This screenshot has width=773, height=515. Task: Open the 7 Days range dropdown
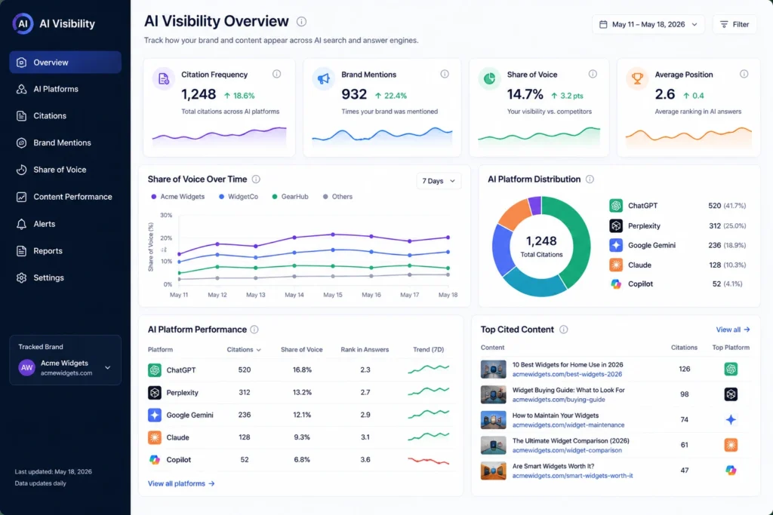[x=439, y=181]
